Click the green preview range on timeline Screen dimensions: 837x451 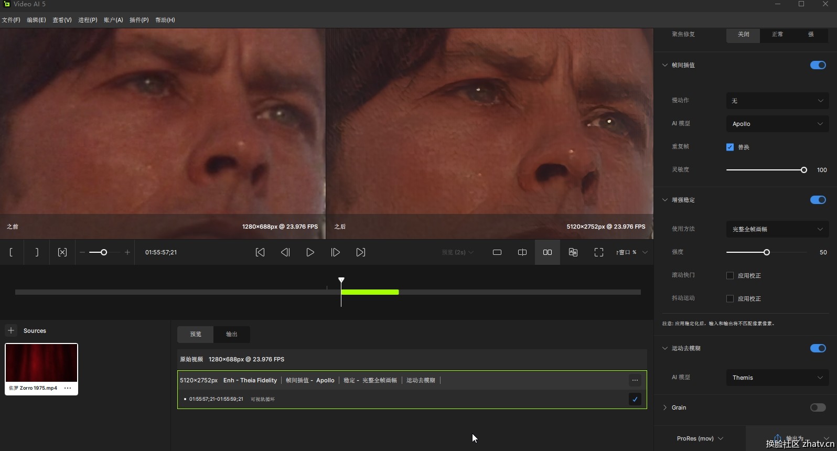pos(370,292)
